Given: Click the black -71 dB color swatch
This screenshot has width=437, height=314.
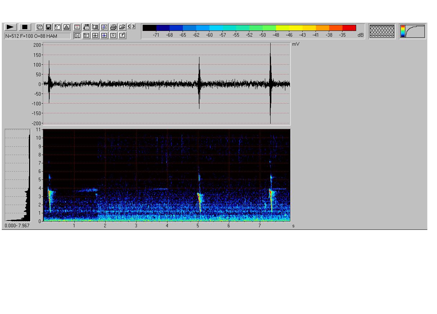Looking at the screenshot, I should (149, 28).
